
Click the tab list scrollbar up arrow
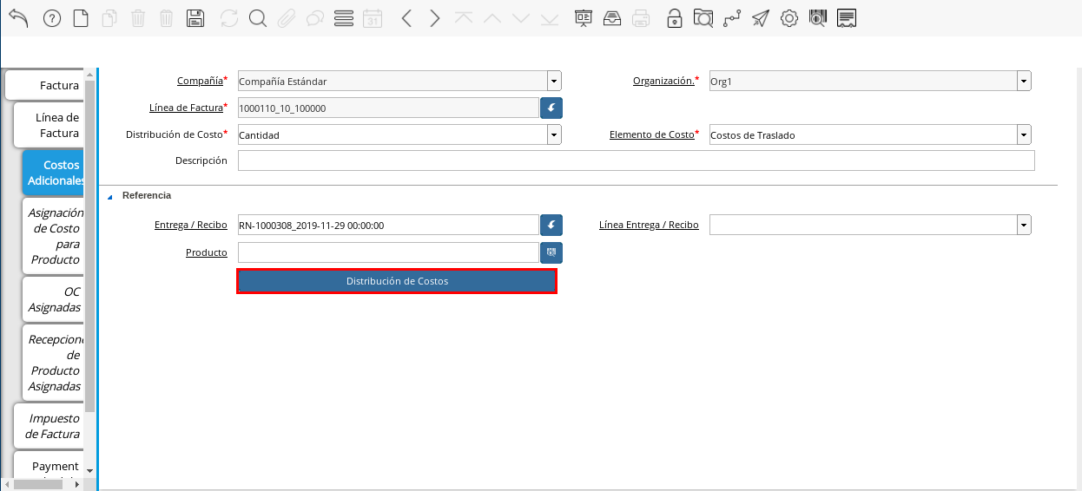point(89,75)
